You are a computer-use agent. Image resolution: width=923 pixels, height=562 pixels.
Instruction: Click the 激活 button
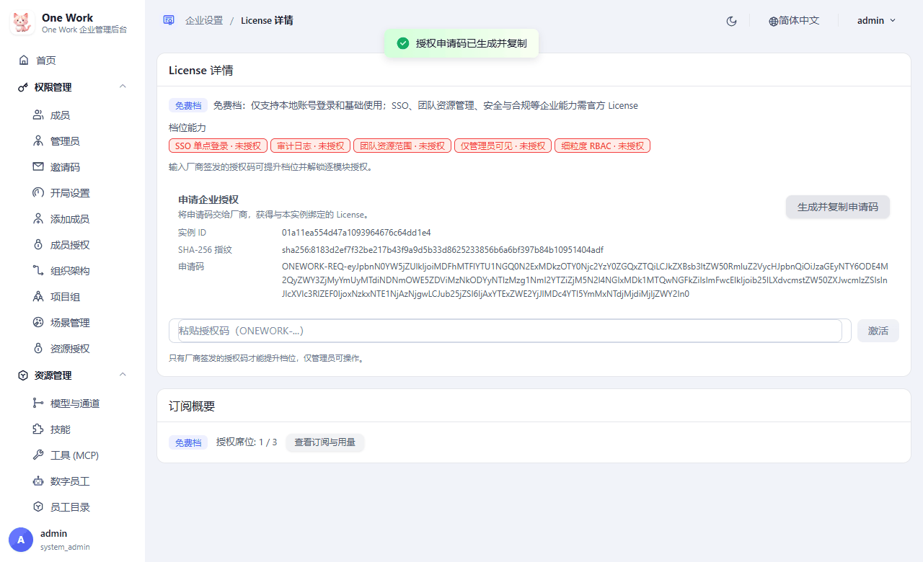(x=878, y=331)
